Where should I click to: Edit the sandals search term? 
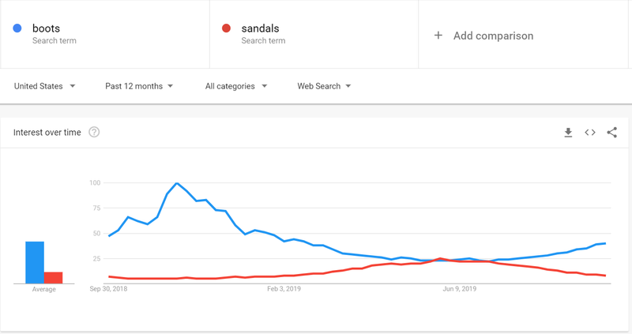260,29
